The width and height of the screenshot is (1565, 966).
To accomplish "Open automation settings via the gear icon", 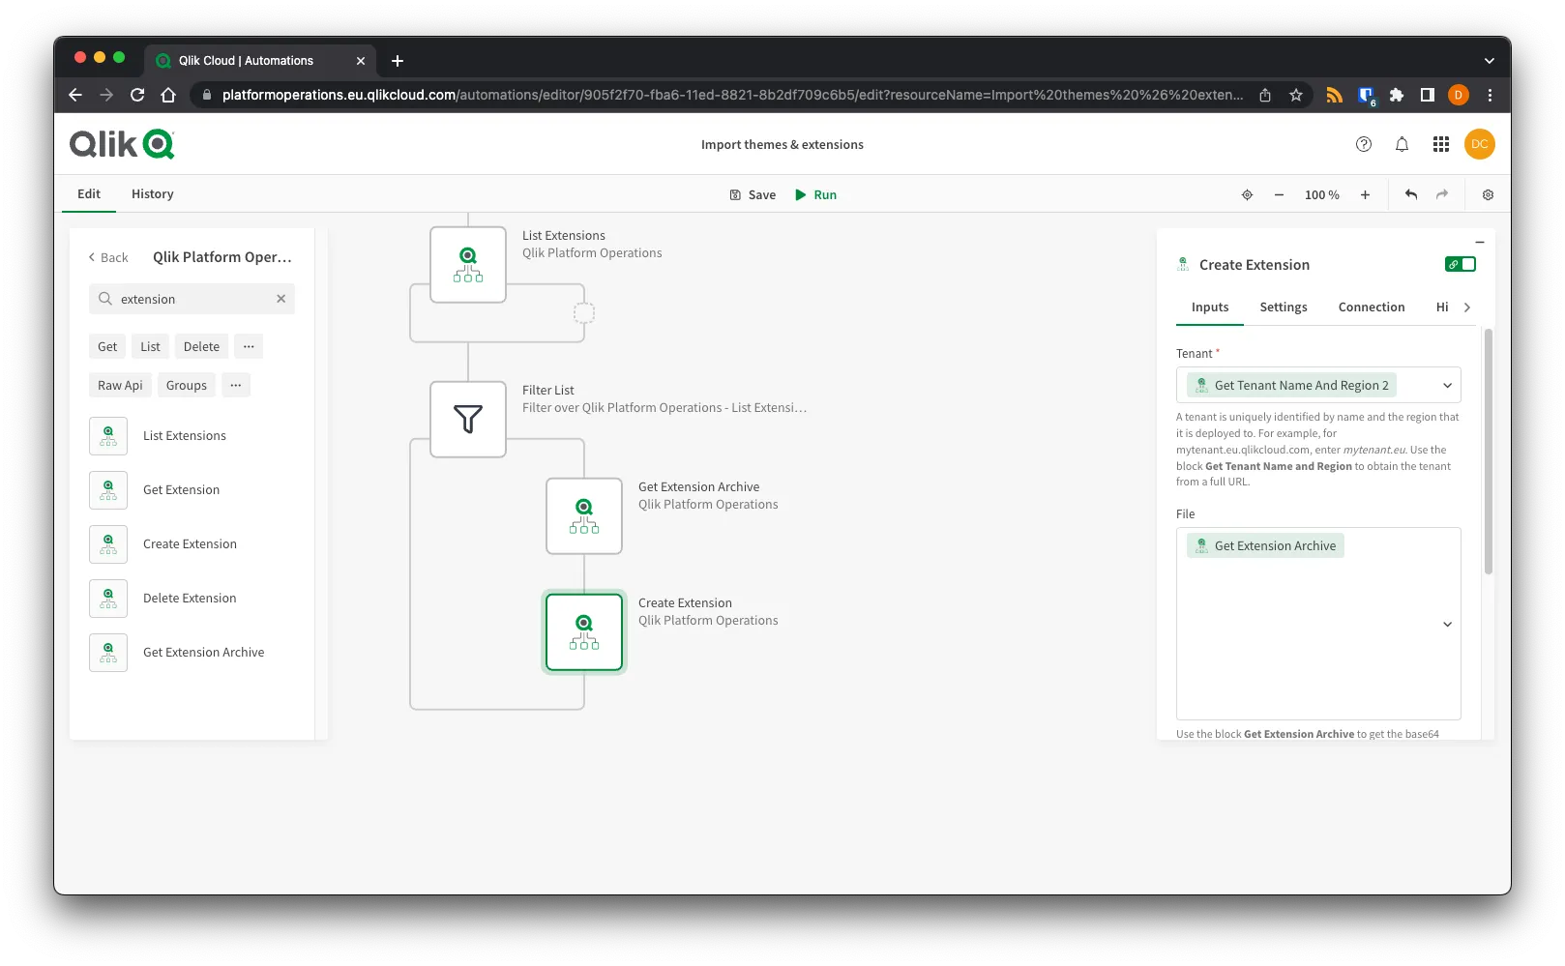I will click(1488, 194).
